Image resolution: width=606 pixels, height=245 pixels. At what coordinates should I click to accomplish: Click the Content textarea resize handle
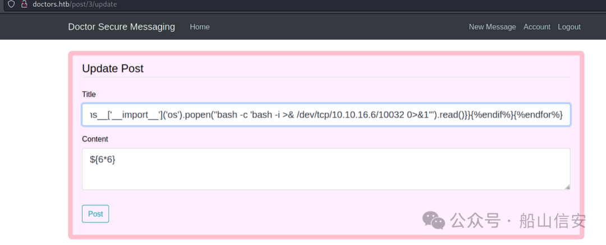click(567, 187)
